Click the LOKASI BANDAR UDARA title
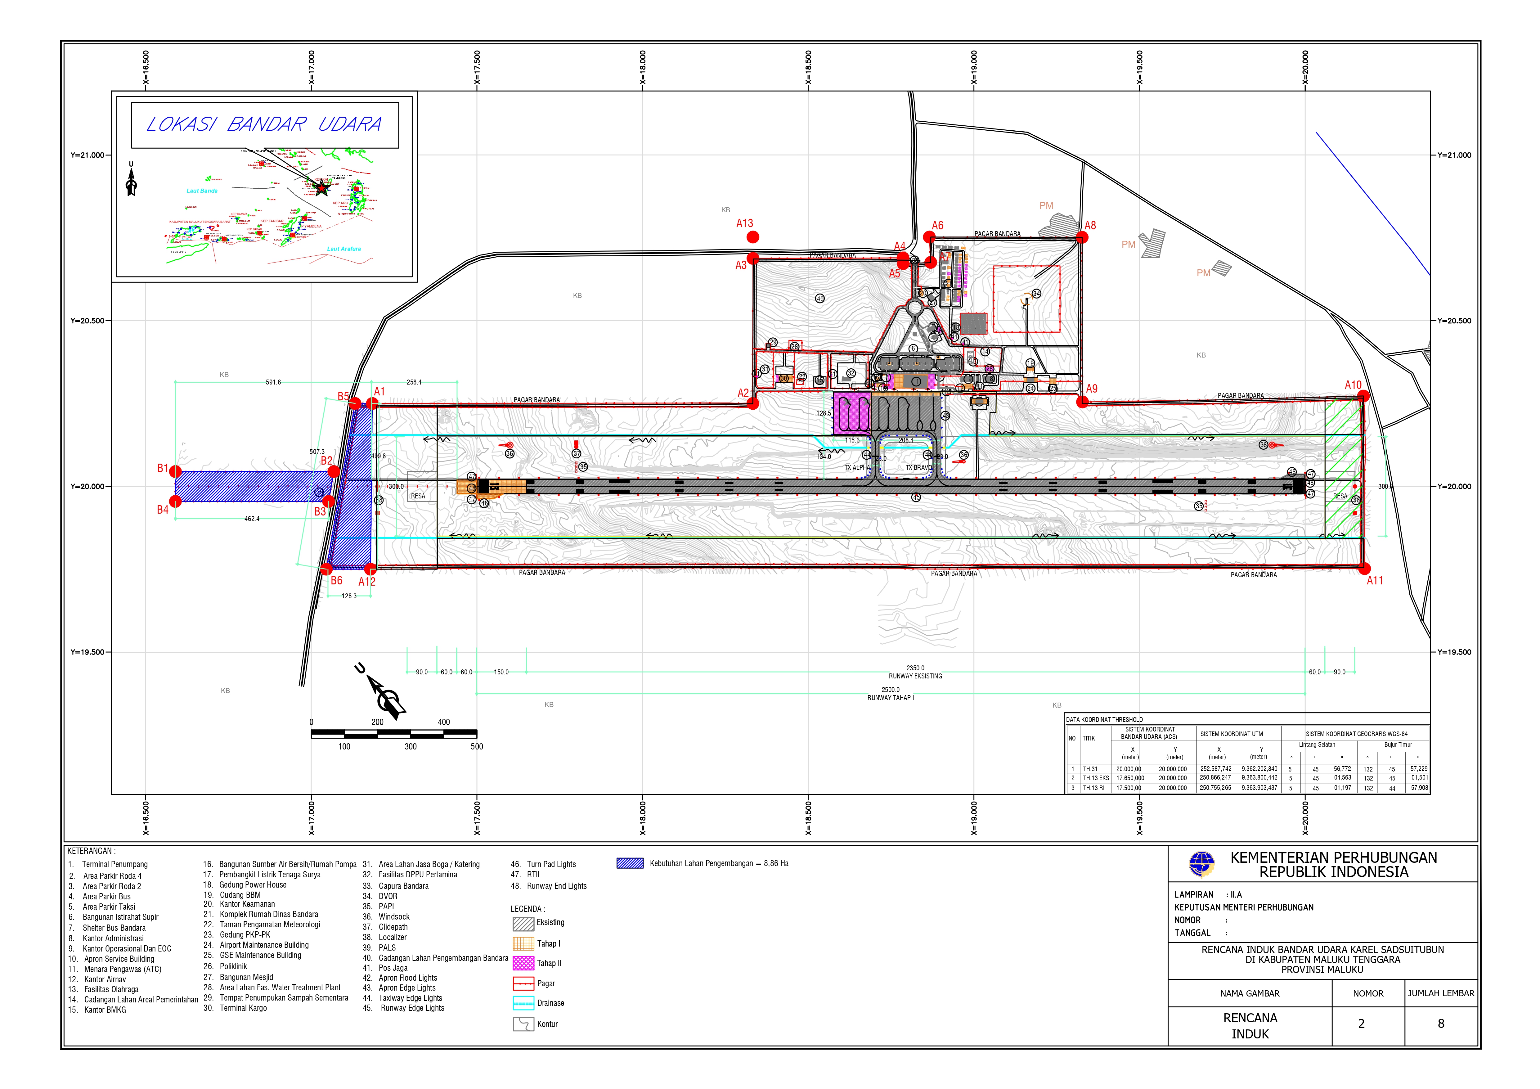Viewport: 1540px width, 1089px height. pos(264,124)
